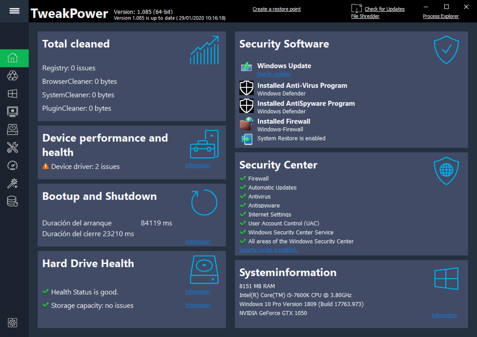Open the speedometer performance sidebar icon
This screenshot has width=477, height=337.
click(x=13, y=166)
